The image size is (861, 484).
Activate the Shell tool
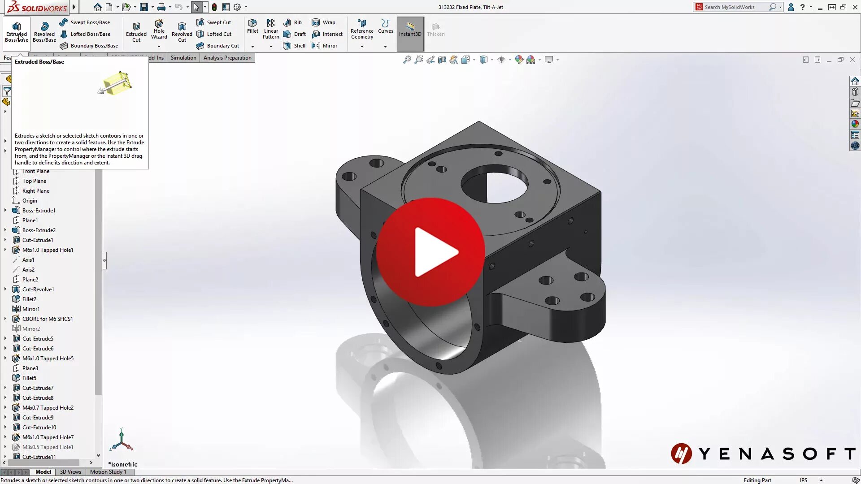pyautogui.click(x=294, y=45)
